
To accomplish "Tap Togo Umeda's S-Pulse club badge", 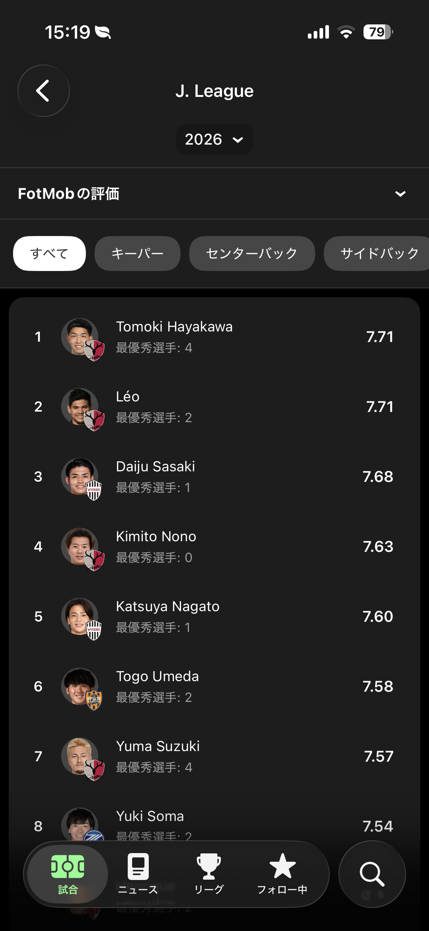I will [94, 700].
